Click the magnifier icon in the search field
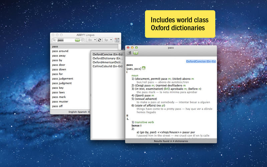267x167 pixels. point(54,40)
